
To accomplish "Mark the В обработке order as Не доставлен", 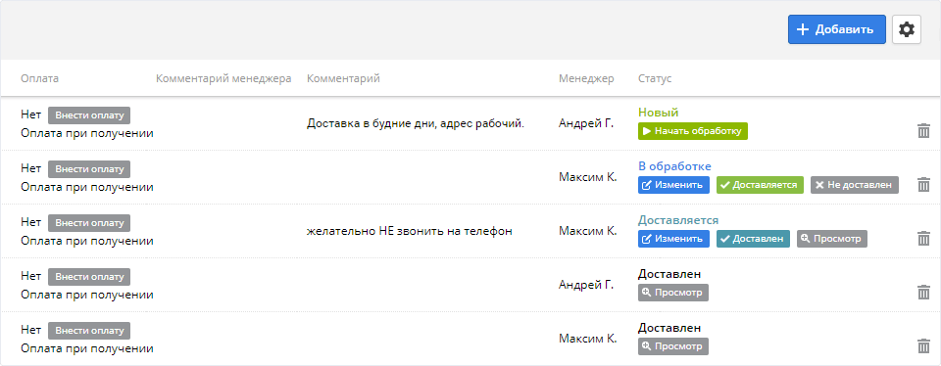I will pyautogui.click(x=855, y=185).
